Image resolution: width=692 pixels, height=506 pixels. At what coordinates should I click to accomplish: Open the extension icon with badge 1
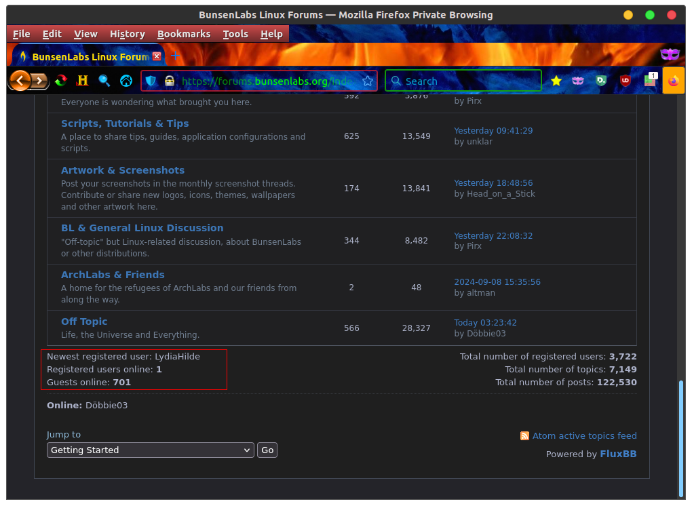650,80
